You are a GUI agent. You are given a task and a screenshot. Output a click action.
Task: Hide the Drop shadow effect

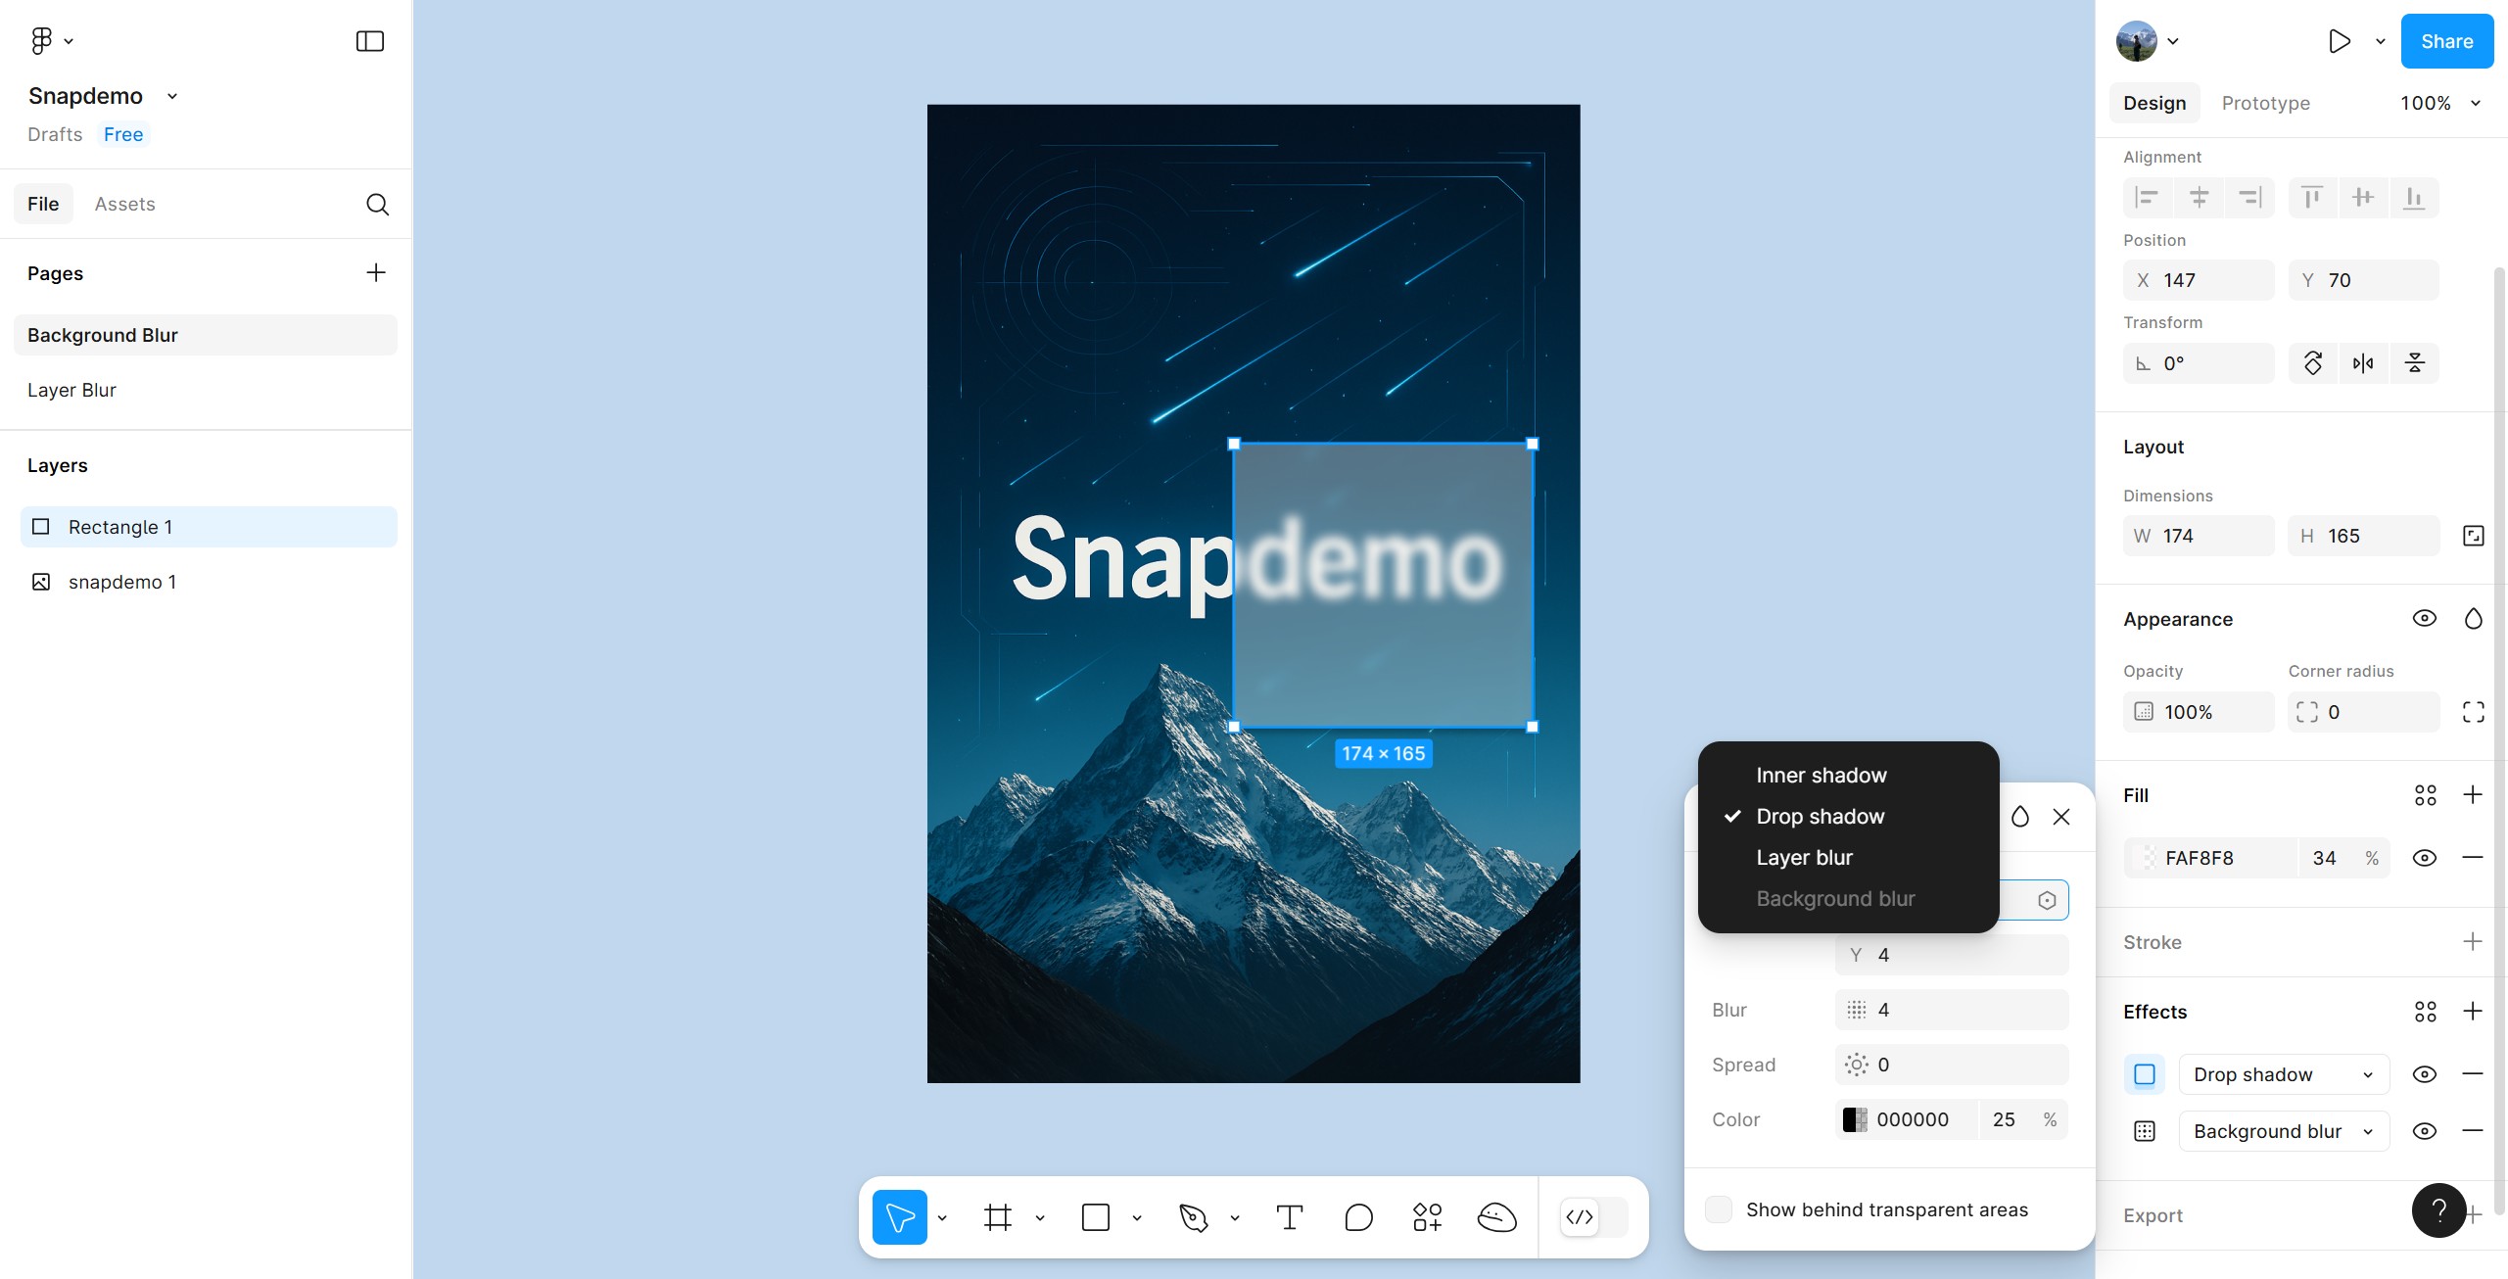pos(2424,1074)
